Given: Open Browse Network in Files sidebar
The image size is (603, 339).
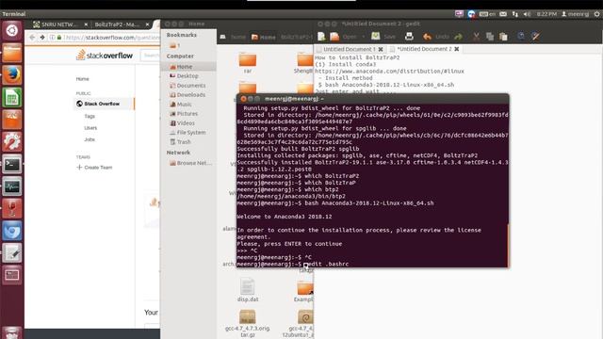Looking at the screenshot, I should point(188,163).
